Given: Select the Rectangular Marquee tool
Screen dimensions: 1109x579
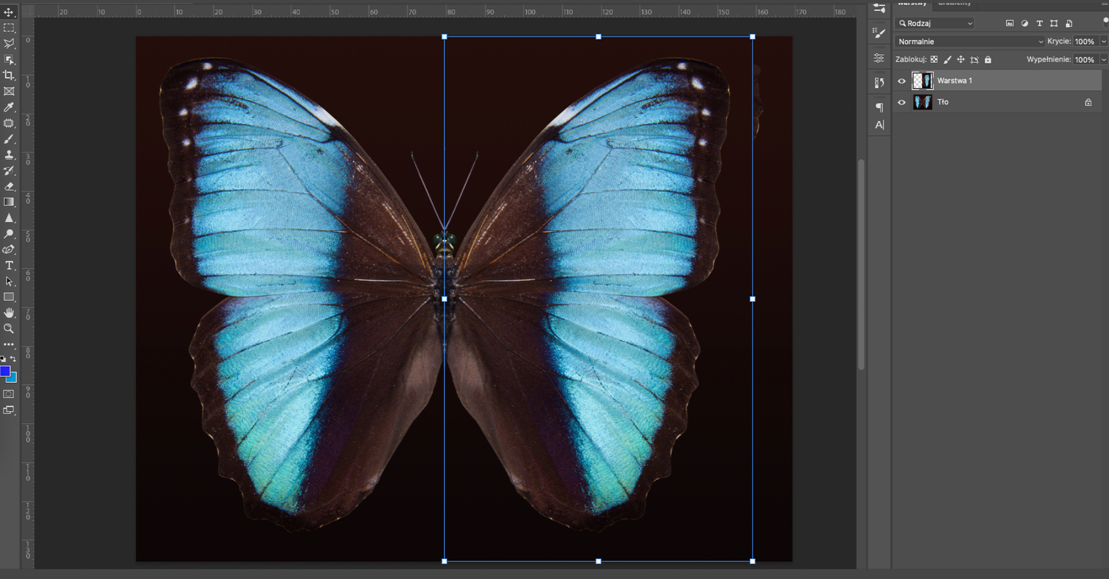Looking at the screenshot, I should [x=9, y=28].
